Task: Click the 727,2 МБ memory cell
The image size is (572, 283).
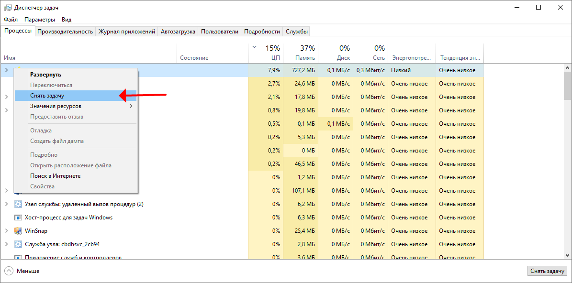Action: (x=301, y=70)
